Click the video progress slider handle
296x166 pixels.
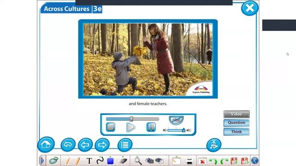[131, 119]
